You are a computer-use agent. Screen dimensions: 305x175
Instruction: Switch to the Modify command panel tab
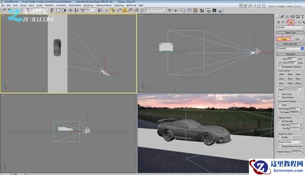[x=282, y=17]
